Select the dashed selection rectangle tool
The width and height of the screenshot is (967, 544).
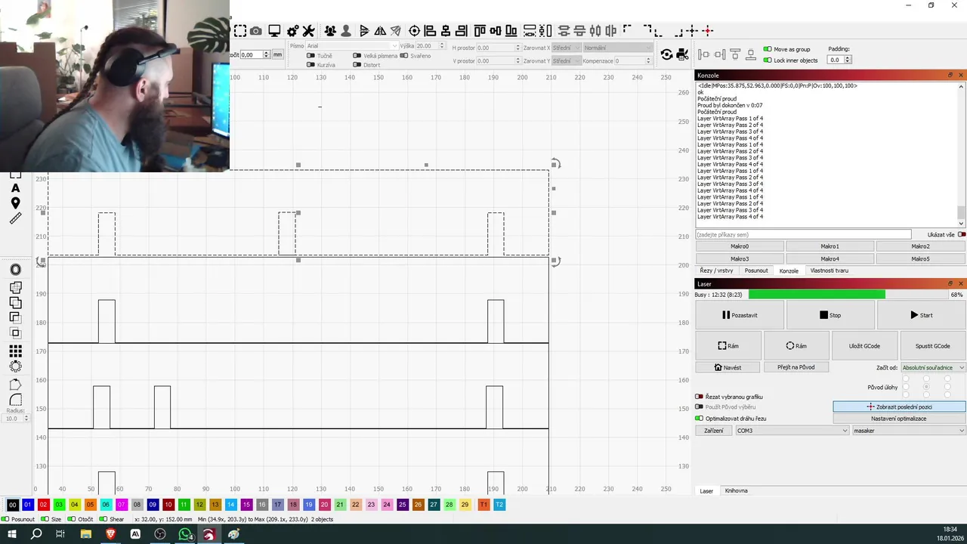coord(240,31)
